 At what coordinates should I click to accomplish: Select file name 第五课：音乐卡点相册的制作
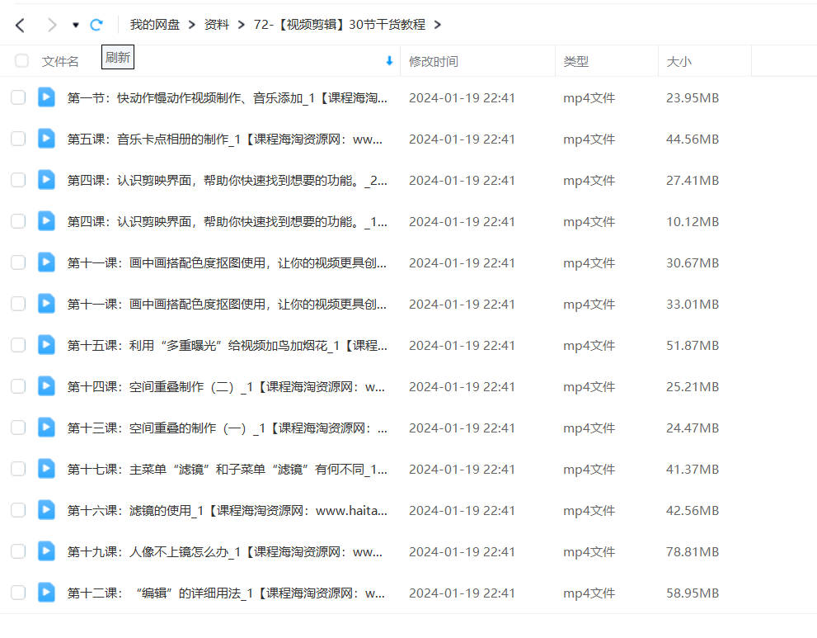click(x=224, y=139)
